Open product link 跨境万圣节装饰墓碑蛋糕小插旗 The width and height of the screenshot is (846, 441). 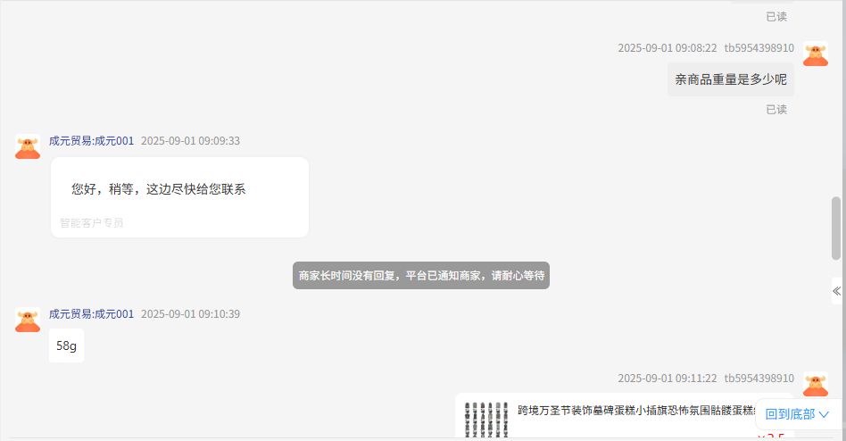[635, 411]
